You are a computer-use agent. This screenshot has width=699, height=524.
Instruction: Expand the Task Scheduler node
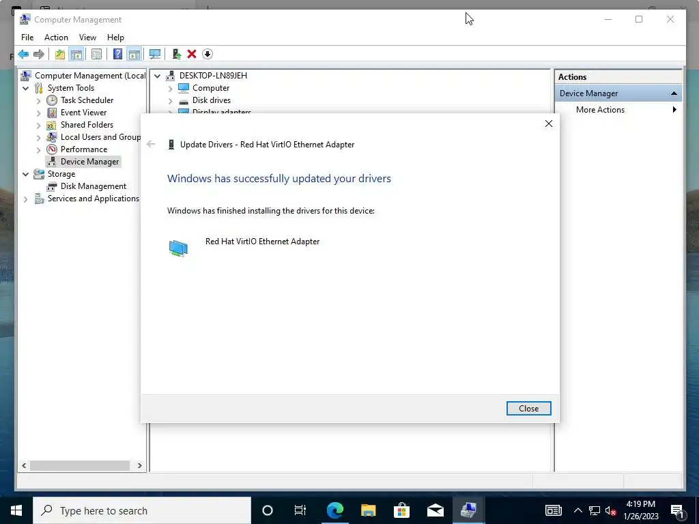39,101
